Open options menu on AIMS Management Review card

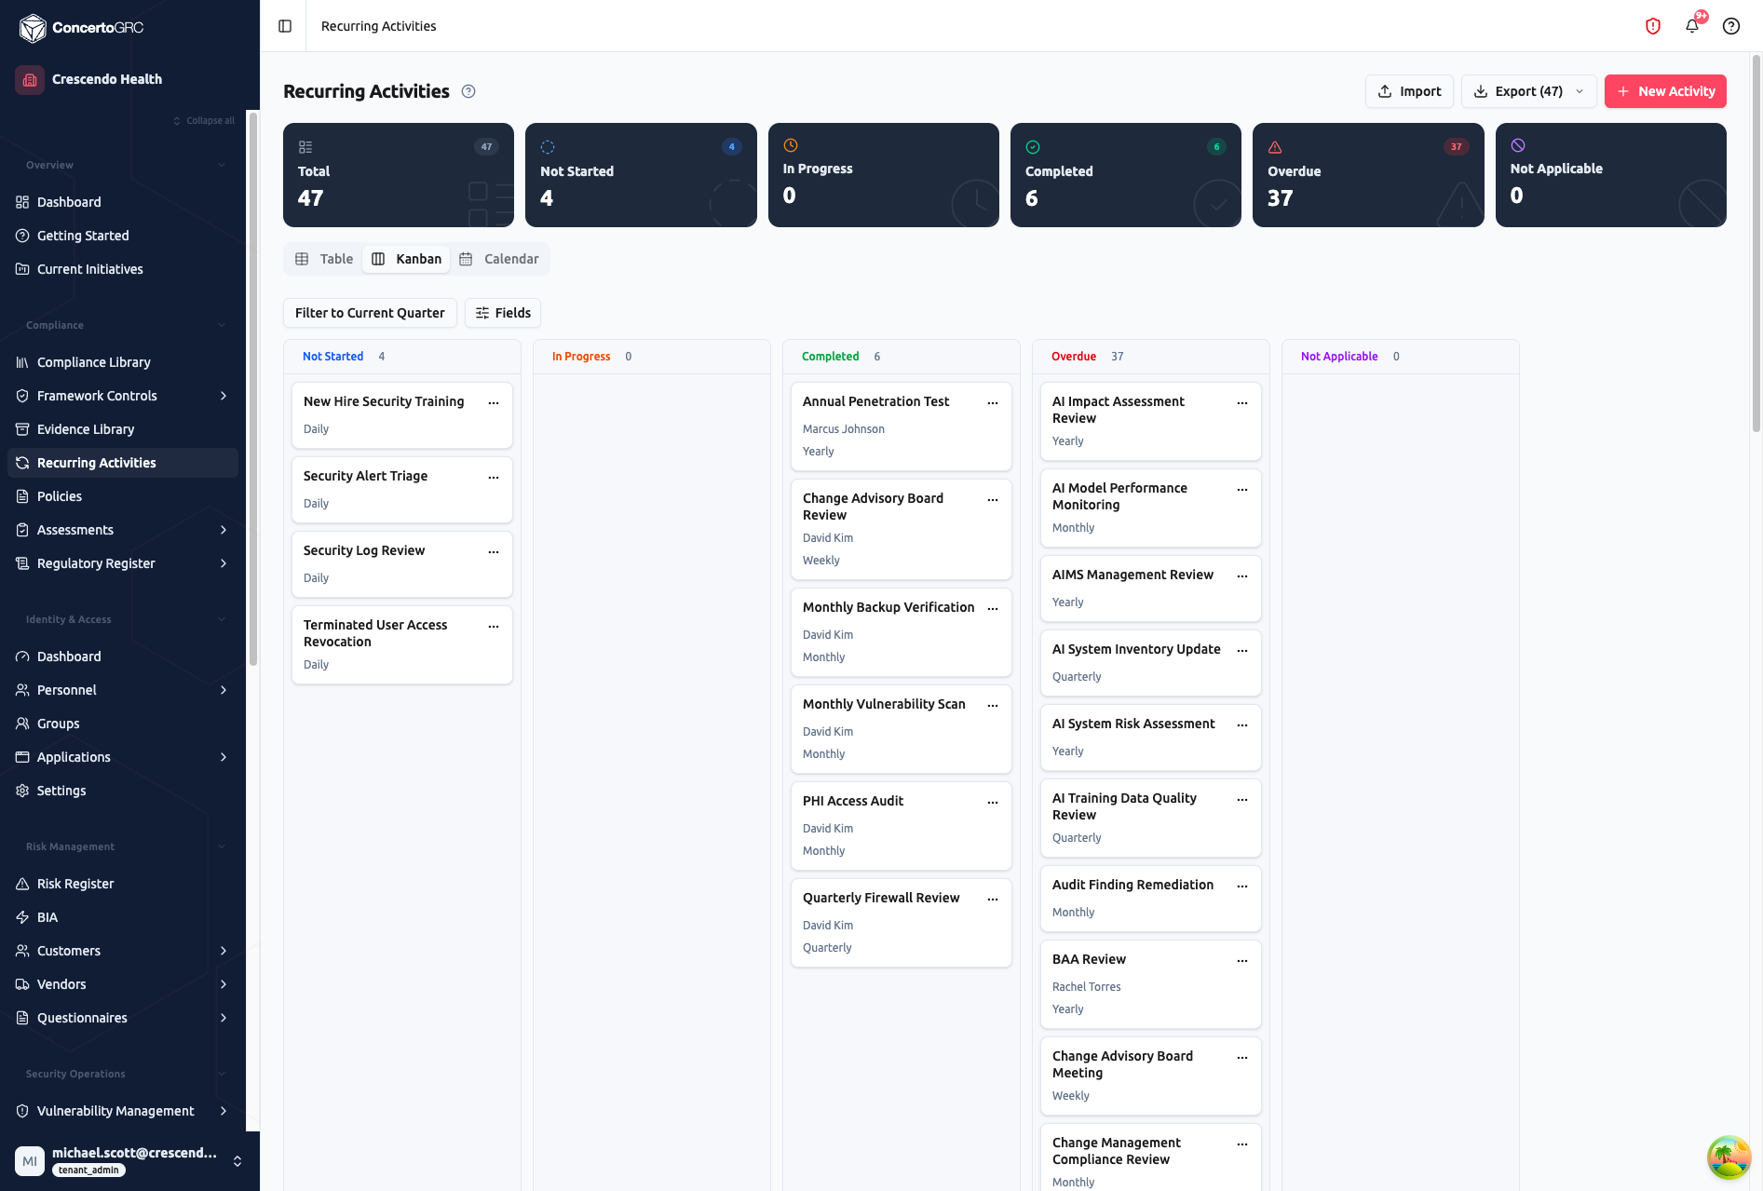click(1242, 575)
